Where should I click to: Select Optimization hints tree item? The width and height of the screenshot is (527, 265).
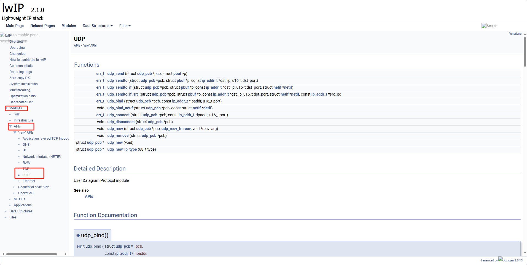pos(23,96)
